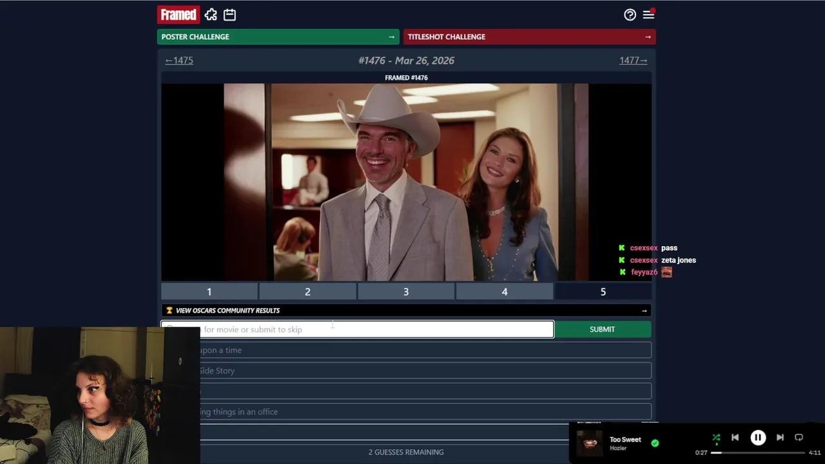This screenshot has width=825, height=464.
Task: Go to next puzzle 1477
Action: click(x=634, y=61)
